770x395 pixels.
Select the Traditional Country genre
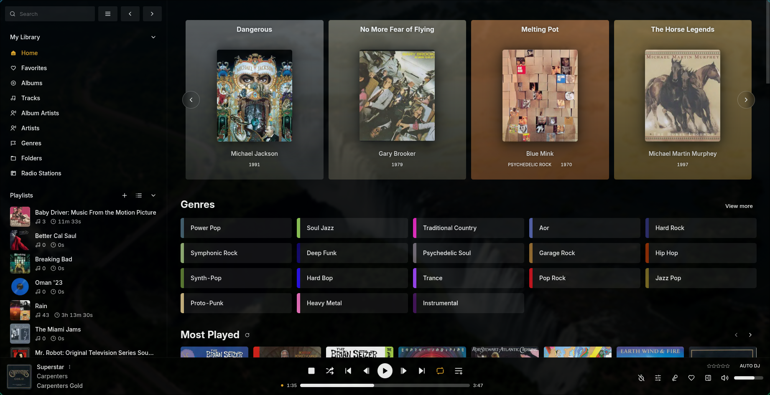coord(469,228)
